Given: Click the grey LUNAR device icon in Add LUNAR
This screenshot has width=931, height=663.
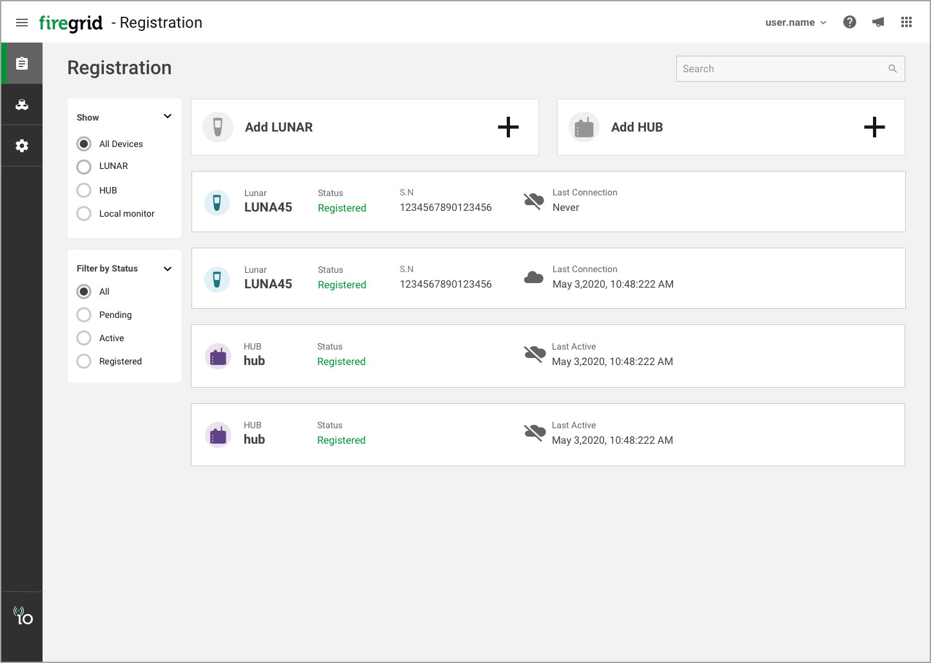Looking at the screenshot, I should click(218, 127).
